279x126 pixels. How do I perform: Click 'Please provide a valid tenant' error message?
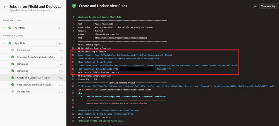pyautogui.click(x=116, y=104)
